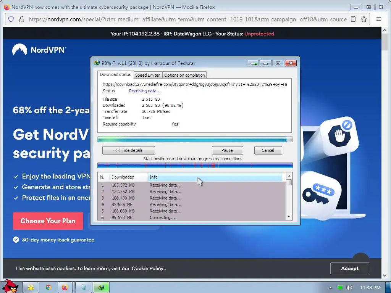Click the mediafire download URL text
The height and width of the screenshot is (293, 391).
(x=195, y=84)
